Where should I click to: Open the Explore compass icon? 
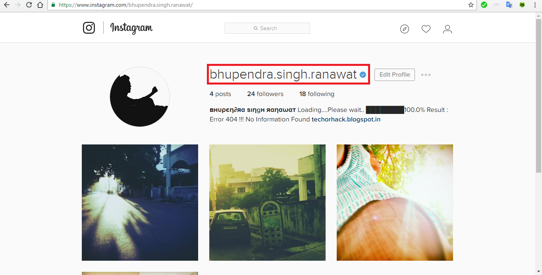(405, 29)
